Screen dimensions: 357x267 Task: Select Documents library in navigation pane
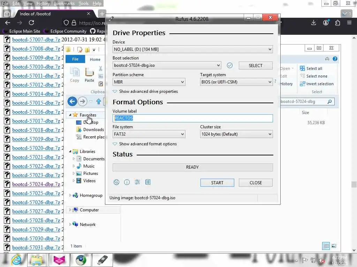(90, 159)
